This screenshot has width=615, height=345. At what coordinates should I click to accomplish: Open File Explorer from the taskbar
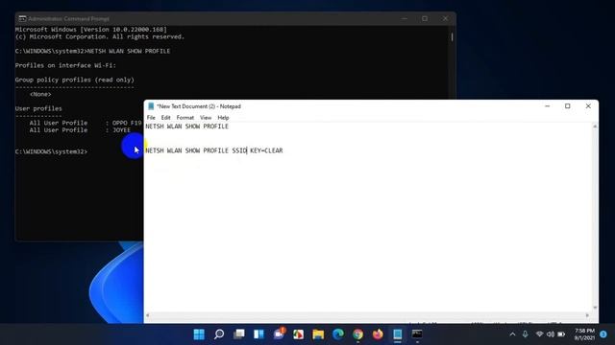click(x=318, y=334)
